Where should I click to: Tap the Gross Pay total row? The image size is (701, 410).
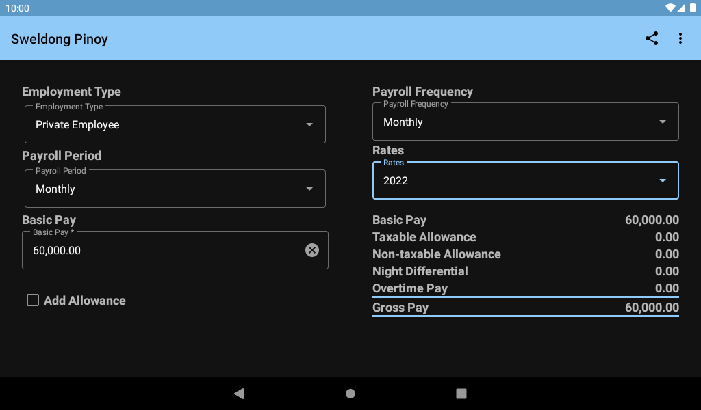tap(525, 307)
